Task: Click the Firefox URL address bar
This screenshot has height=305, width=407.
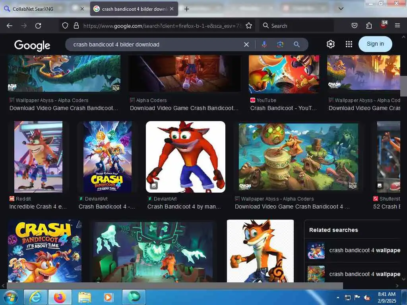Action: [162, 26]
